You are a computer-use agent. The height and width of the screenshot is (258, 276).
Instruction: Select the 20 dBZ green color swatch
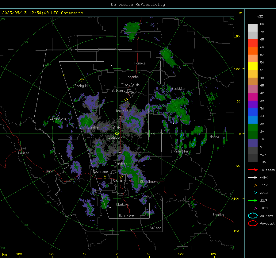click(253, 128)
